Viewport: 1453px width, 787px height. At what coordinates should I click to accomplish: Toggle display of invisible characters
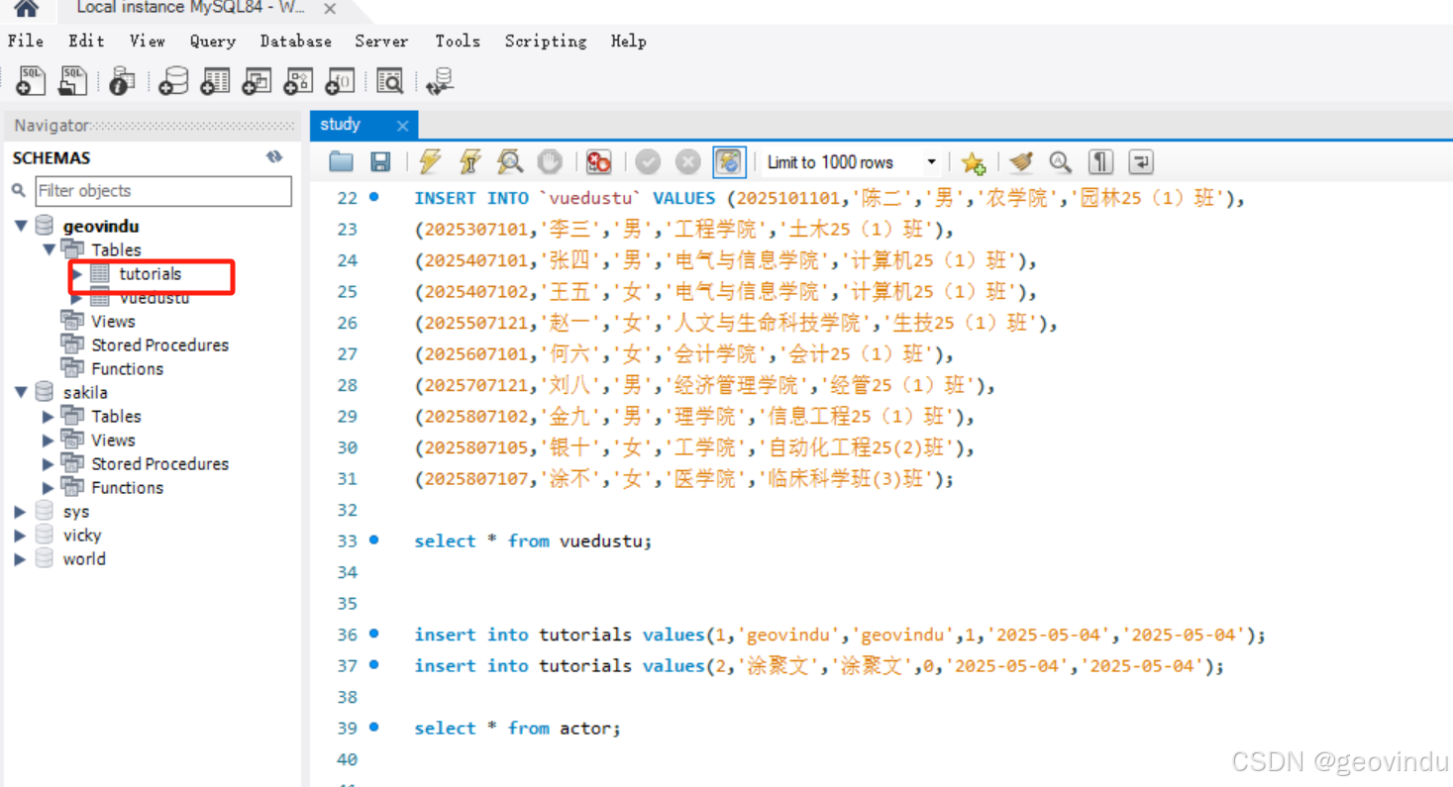[1099, 161]
